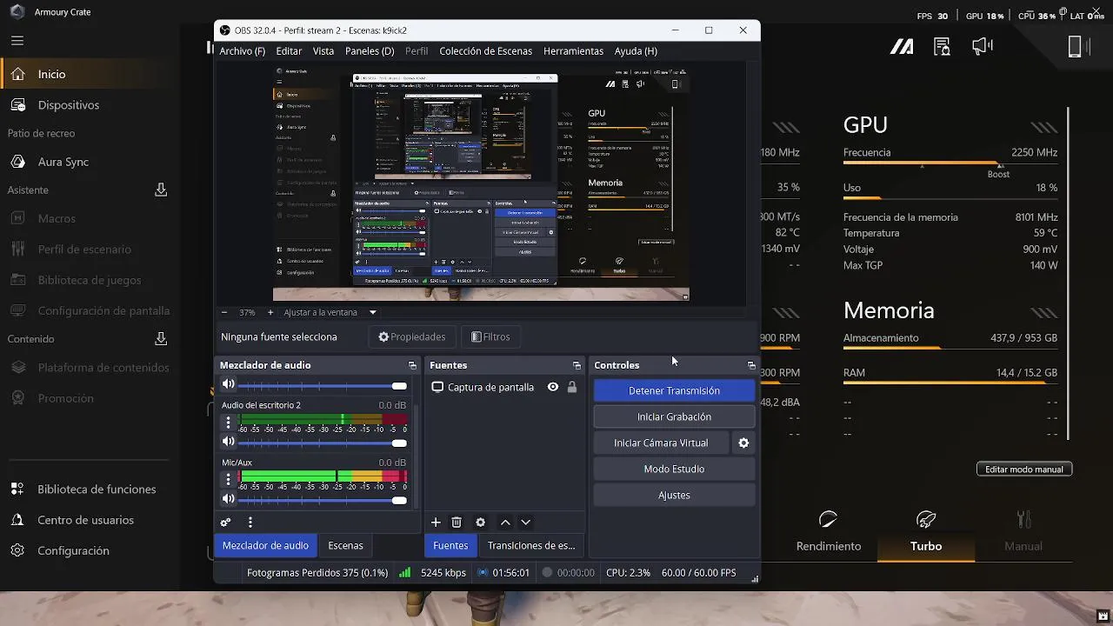1113x626 pixels.
Task: Switch to Fuentes tab
Action: tap(450, 546)
